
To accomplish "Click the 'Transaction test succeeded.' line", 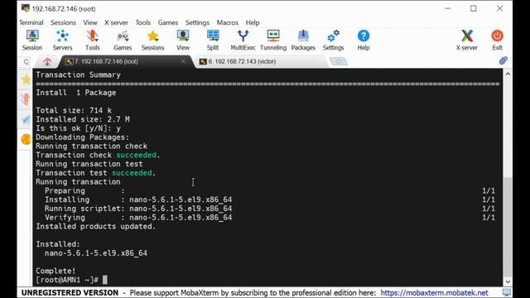I will click(x=96, y=173).
